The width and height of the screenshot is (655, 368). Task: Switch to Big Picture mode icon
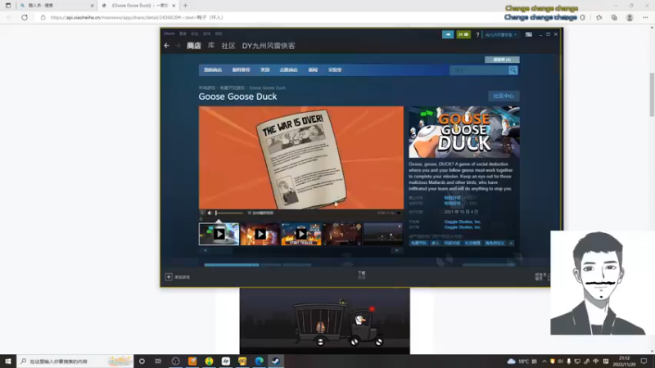pyautogui.click(x=529, y=34)
